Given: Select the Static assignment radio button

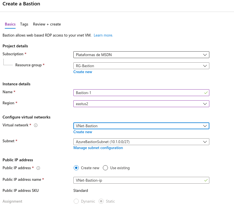Looking at the screenshot, I should (101, 201).
